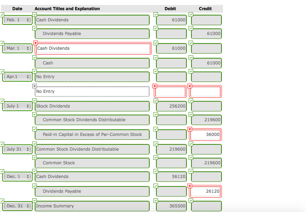This screenshot has width=306, height=212.
Task: Click the Date column header
Action: click(x=17, y=9)
